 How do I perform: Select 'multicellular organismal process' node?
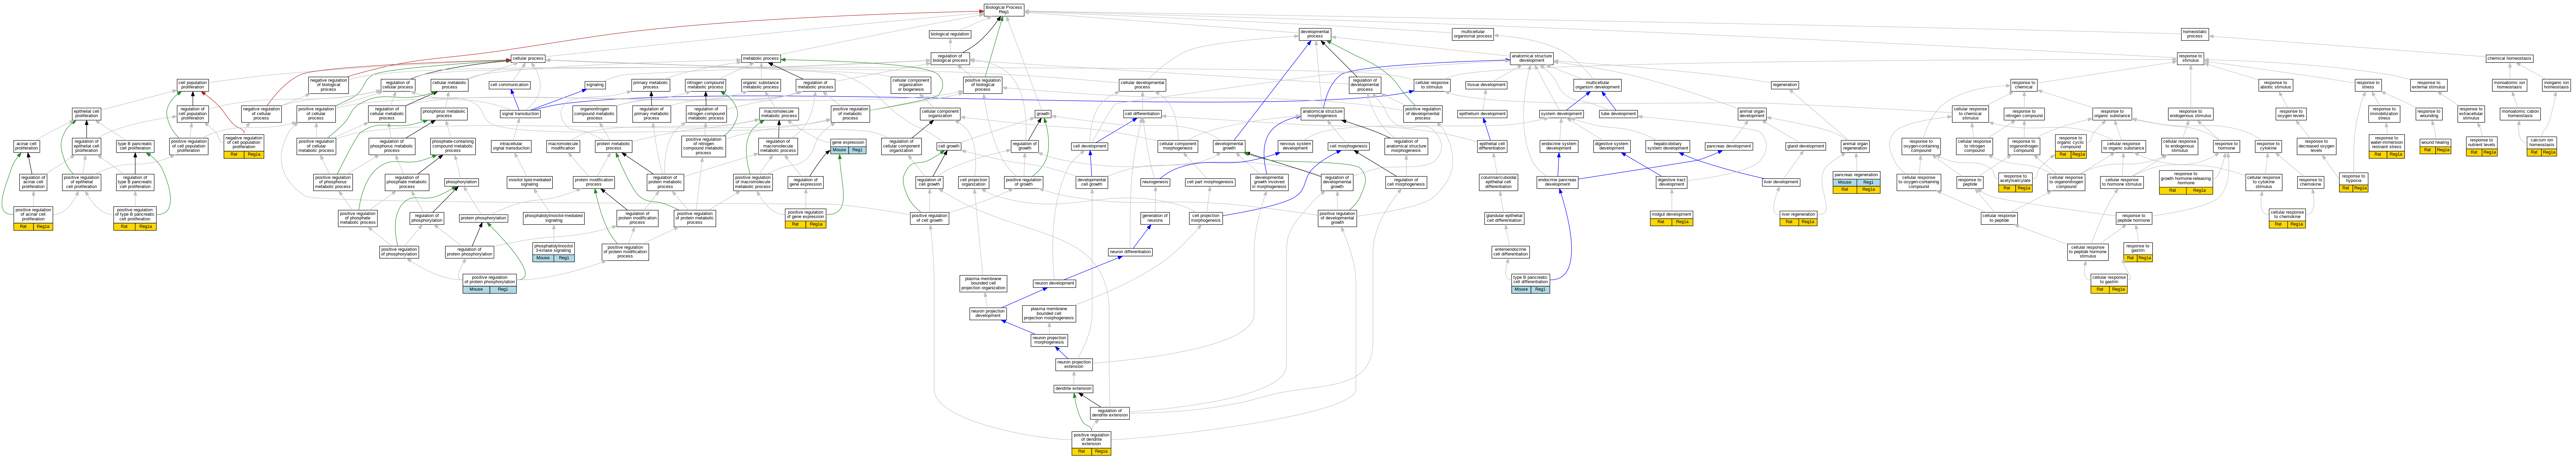1472,34
